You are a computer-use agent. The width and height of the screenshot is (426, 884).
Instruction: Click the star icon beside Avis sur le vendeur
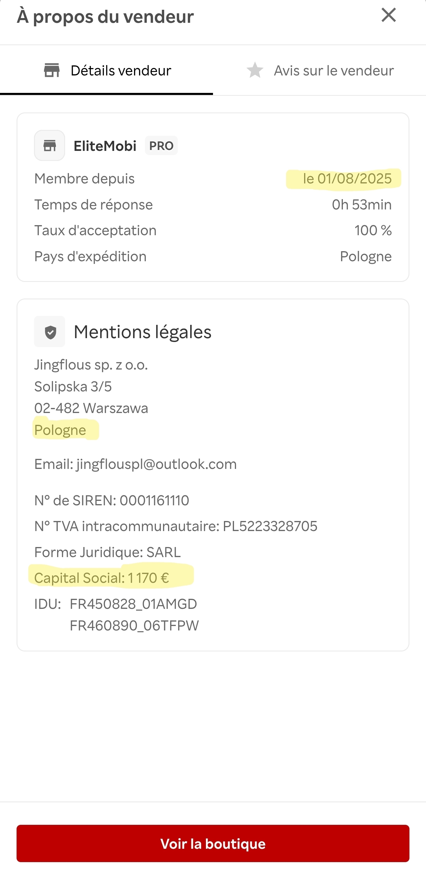point(255,70)
